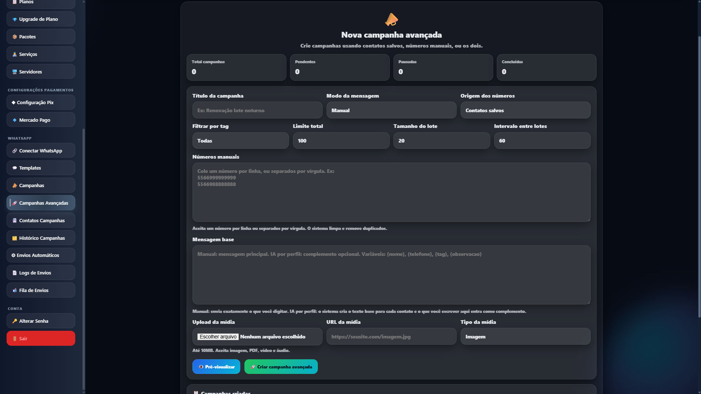Click the Alterar Senha key icon
701x394 pixels.
pyautogui.click(x=15, y=321)
